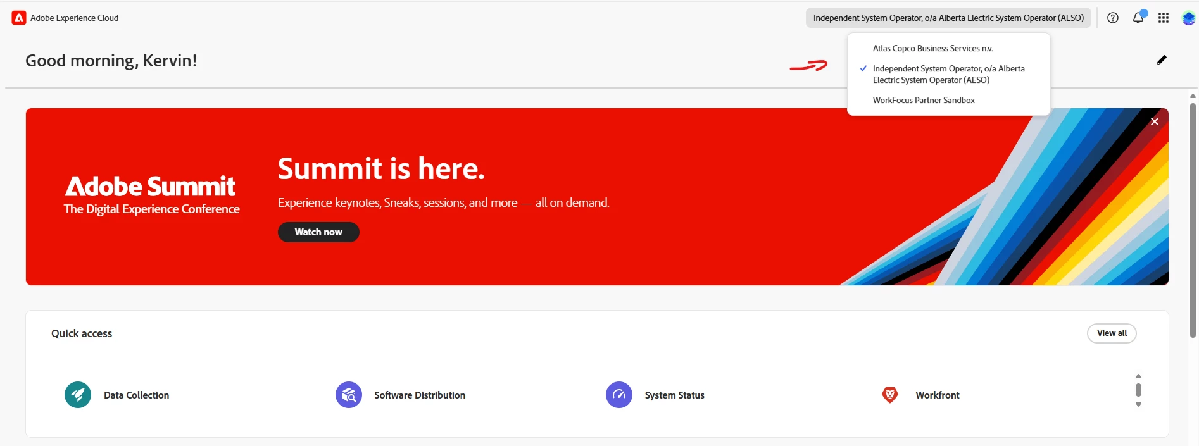Viewport: 1199px width, 446px height.
Task: Select WorkFocus Partner Sandbox organization
Action: pyautogui.click(x=949, y=100)
